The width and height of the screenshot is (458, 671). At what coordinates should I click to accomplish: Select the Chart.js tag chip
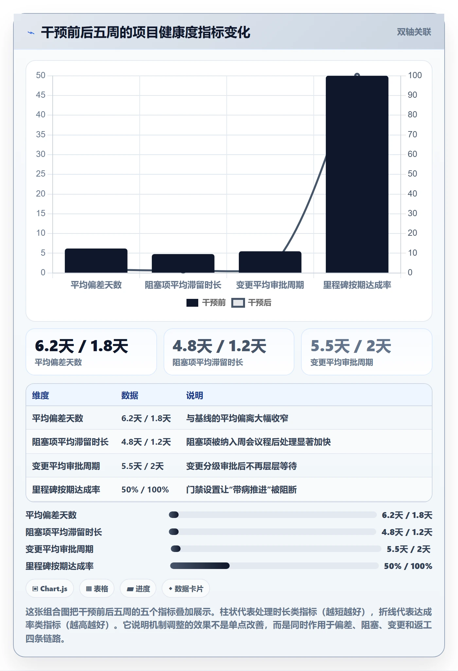click(50, 589)
